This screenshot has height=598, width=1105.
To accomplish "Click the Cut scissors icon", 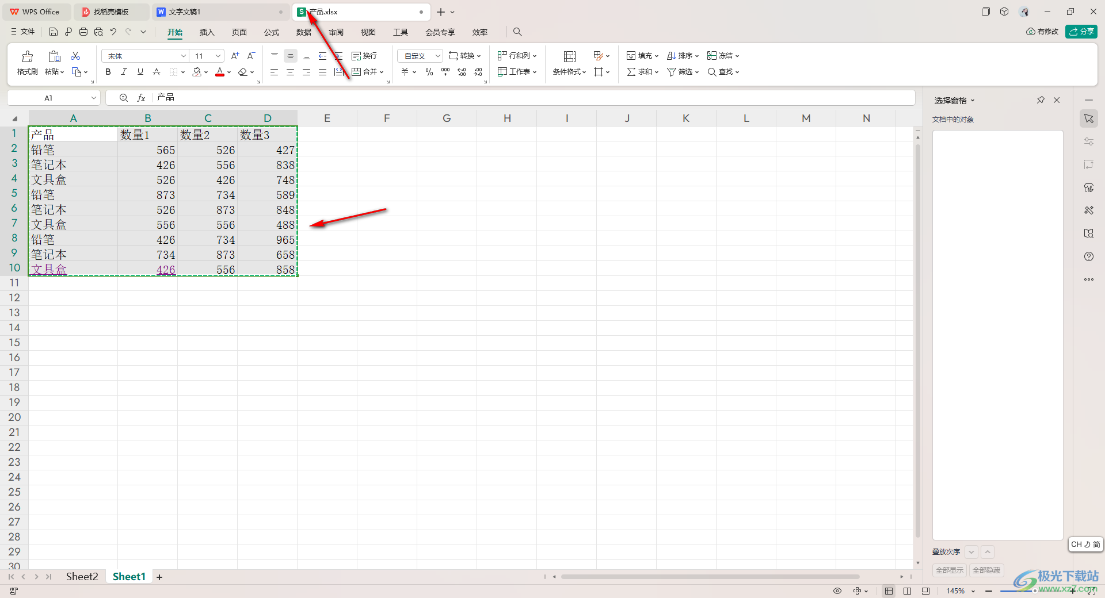I will tap(75, 56).
